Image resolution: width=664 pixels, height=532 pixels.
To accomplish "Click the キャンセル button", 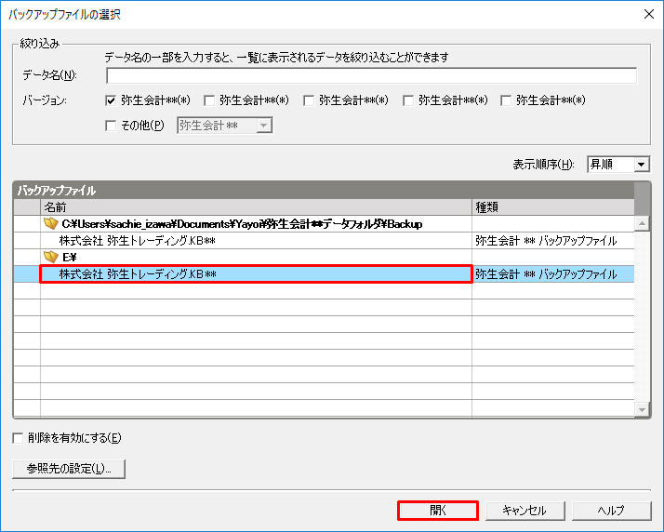I will [525, 511].
